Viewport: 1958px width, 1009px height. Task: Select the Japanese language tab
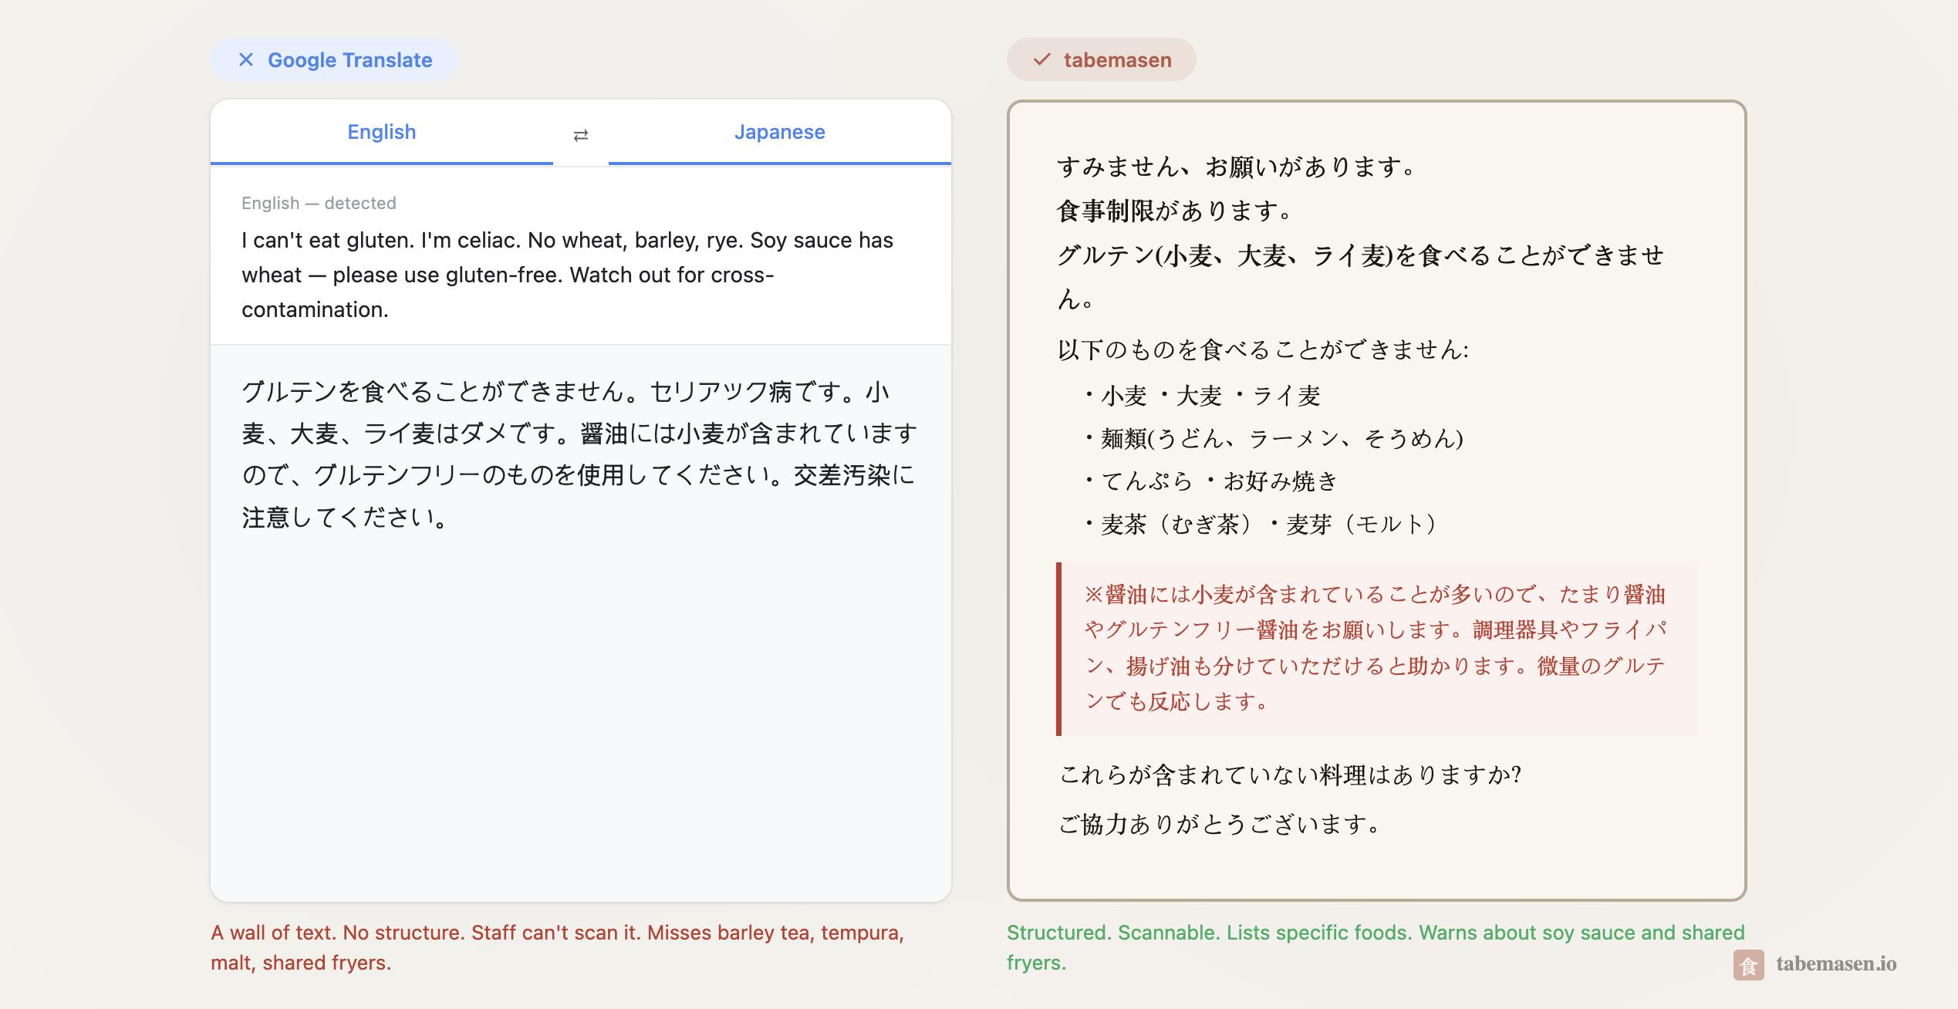779,132
